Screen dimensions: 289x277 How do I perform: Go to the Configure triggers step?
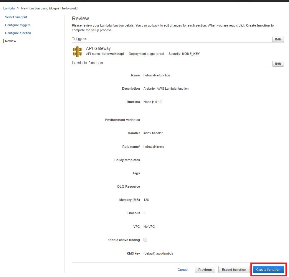[18, 25]
